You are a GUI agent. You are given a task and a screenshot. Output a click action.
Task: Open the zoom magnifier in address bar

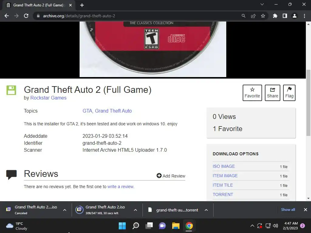(243, 16)
